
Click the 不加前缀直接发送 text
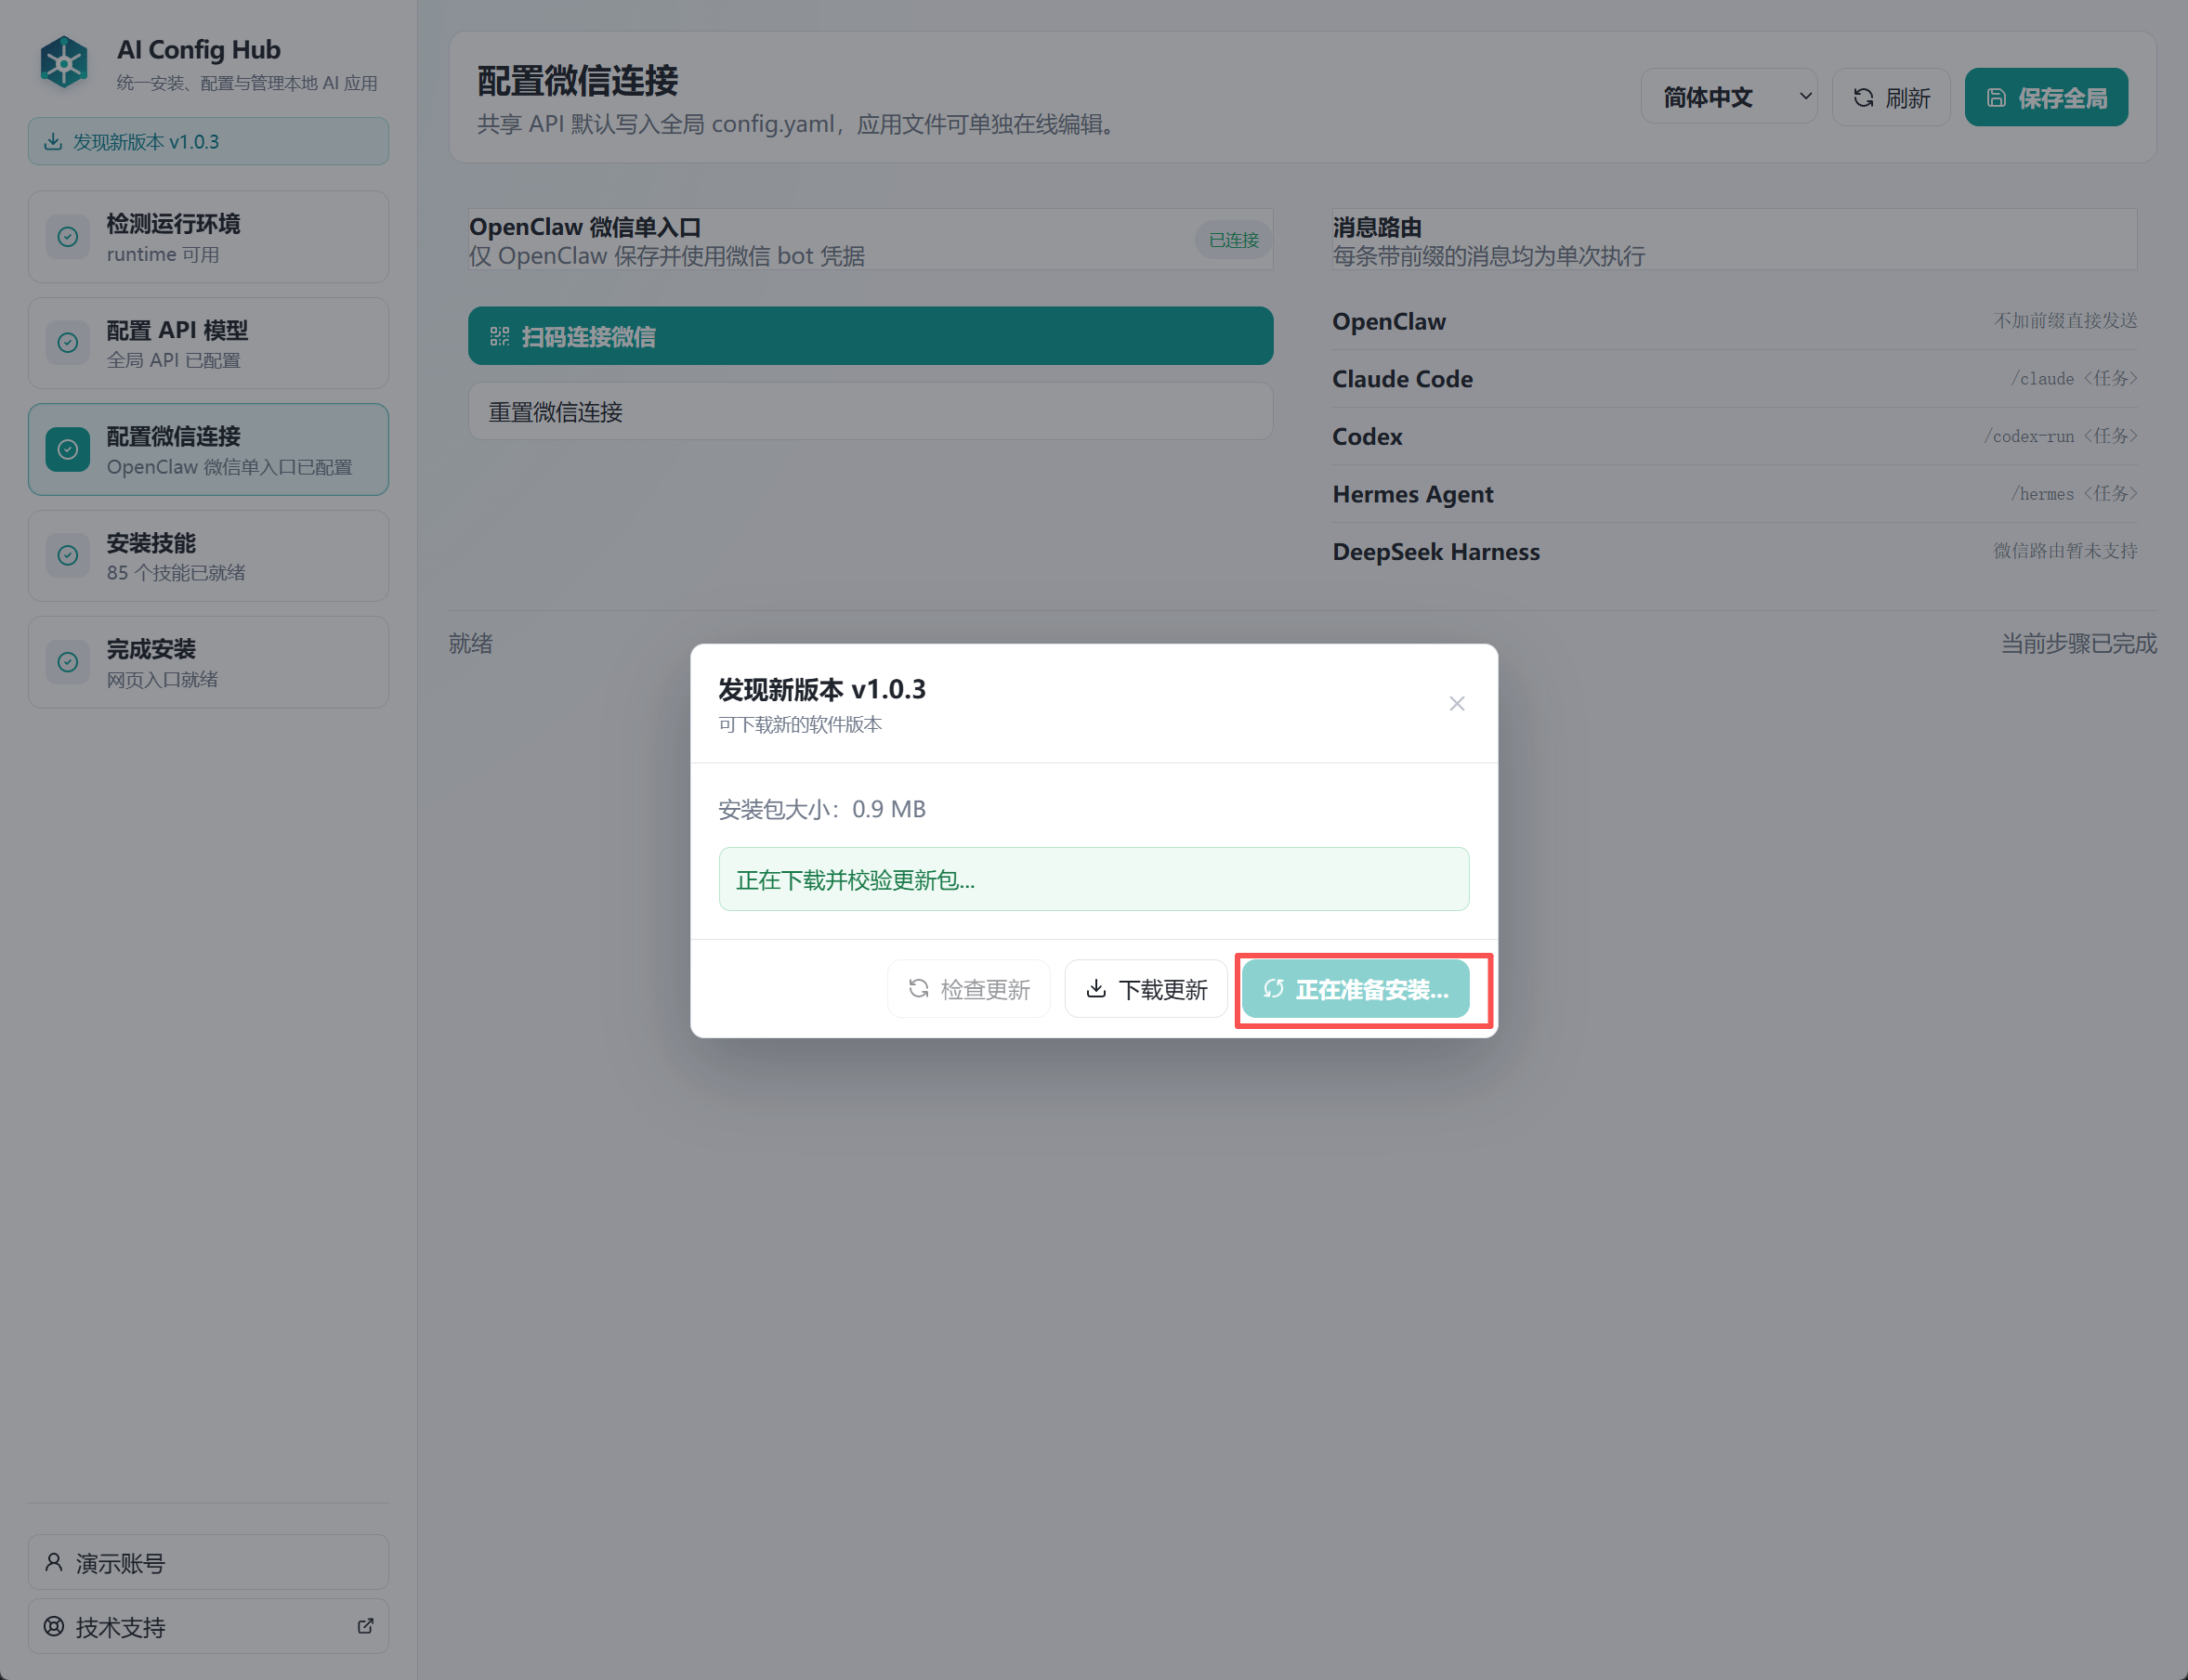coord(2065,321)
